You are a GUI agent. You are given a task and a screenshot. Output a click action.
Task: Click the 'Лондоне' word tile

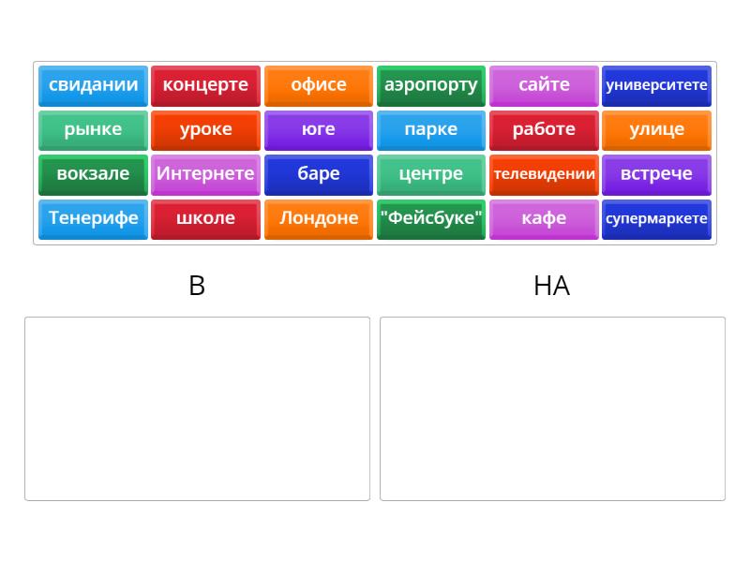(x=319, y=219)
